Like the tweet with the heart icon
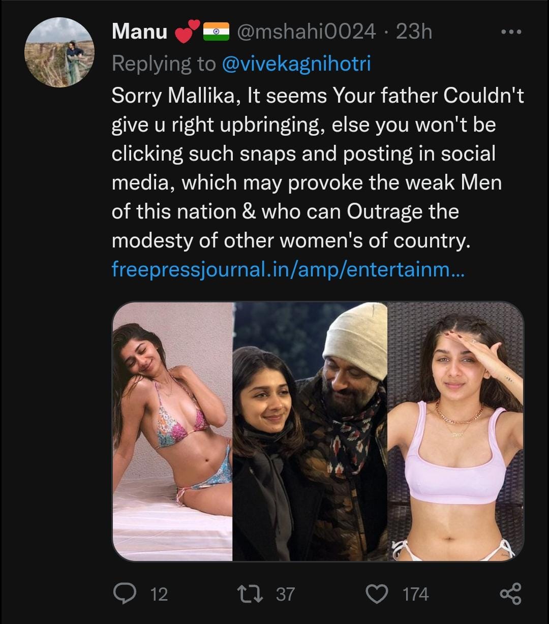This screenshot has width=549, height=624. 377,594
